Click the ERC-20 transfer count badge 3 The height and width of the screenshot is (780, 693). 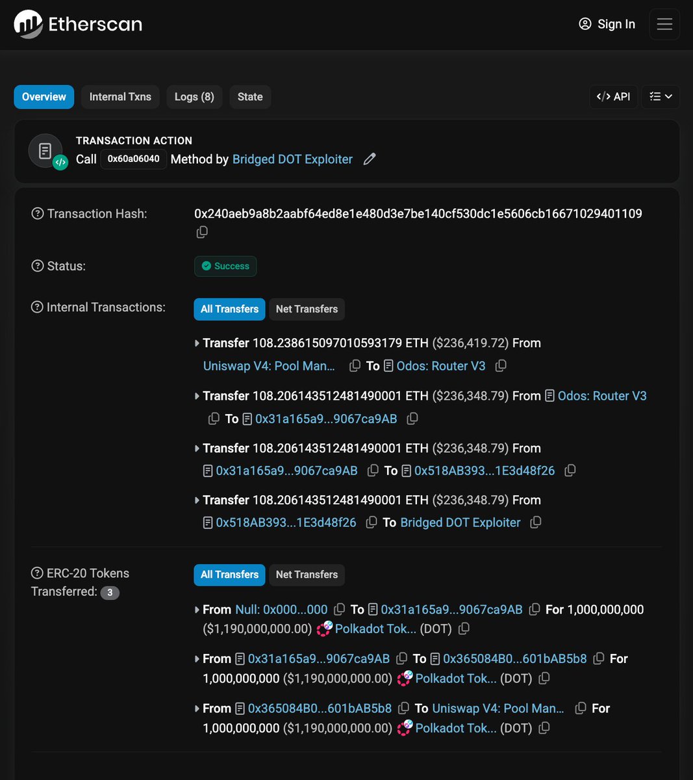[110, 592]
